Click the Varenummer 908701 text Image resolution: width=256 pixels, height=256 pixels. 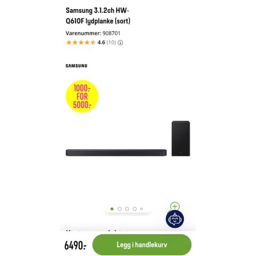pyautogui.click(x=93, y=33)
